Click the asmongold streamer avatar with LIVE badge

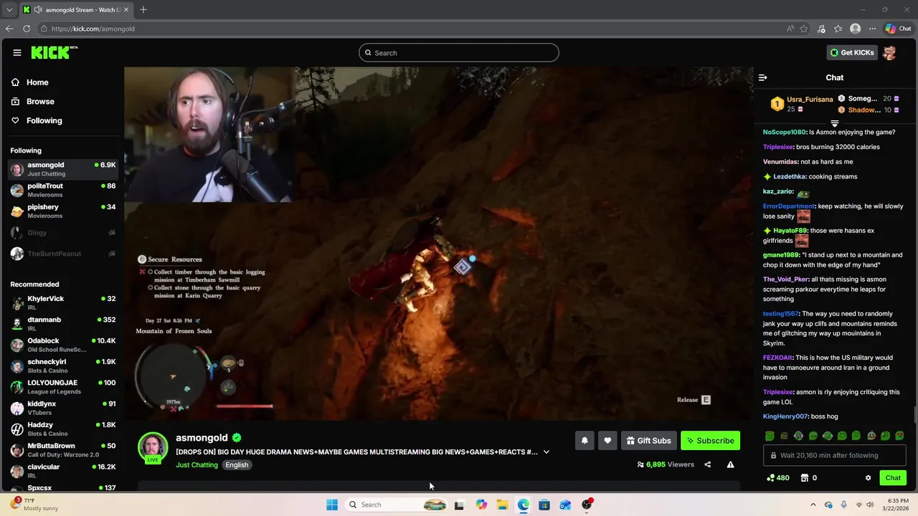[x=153, y=448]
